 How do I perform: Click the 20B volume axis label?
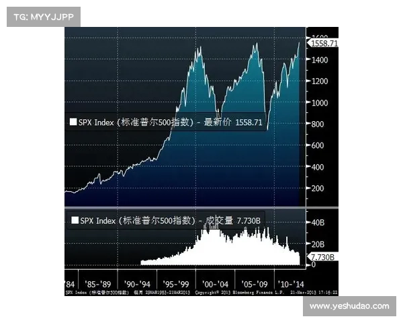pyautogui.click(x=318, y=244)
